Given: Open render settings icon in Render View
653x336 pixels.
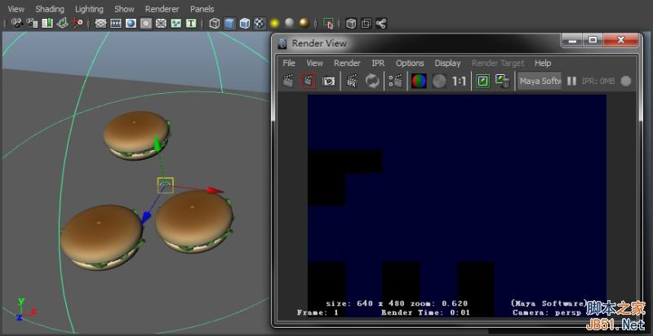Looking at the screenshot, I should pyautogui.click(x=396, y=81).
